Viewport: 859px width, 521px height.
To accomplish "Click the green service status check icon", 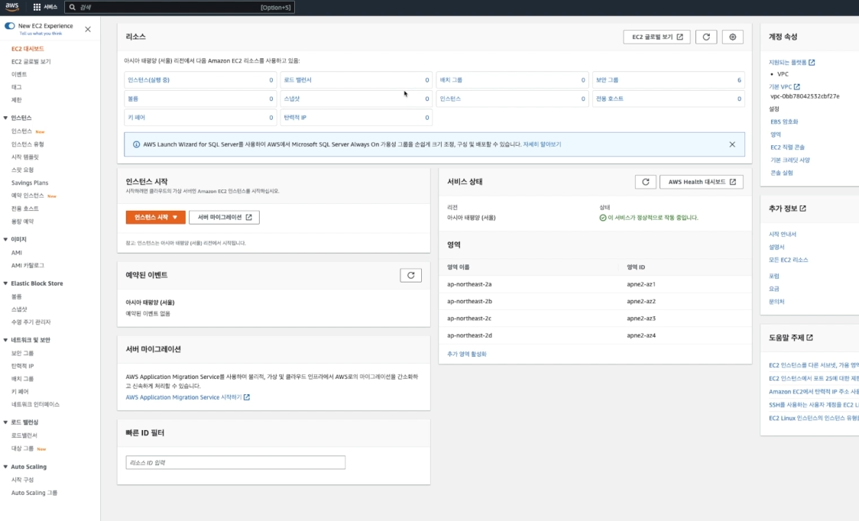I will pyautogui.click(x=603, y=218).
